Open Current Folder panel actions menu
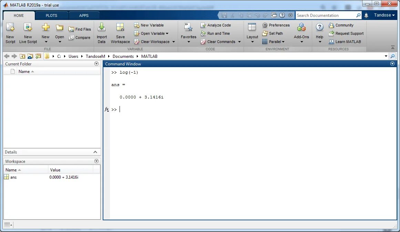The width and height of the screenshot is (400, 232). click(x=96, y=64)
